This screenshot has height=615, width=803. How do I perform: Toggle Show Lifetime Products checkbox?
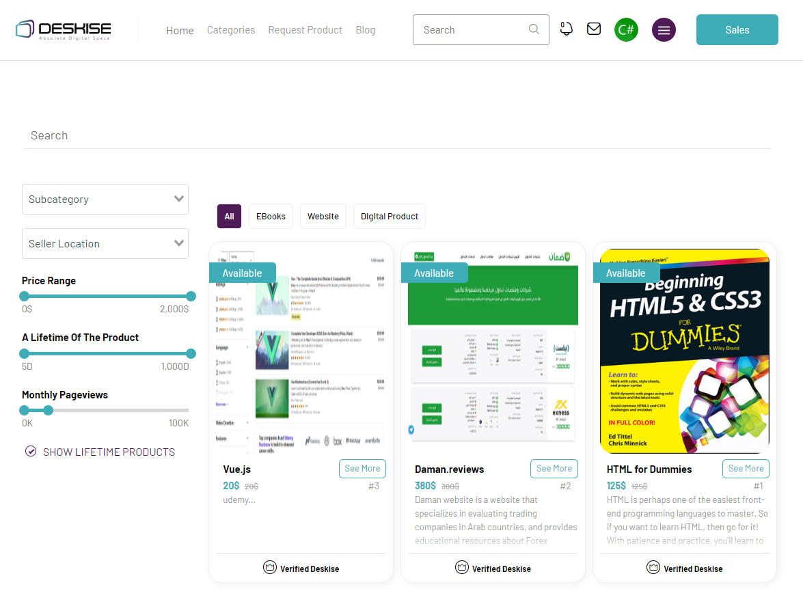pyautogui.click(x=31, y=451)
